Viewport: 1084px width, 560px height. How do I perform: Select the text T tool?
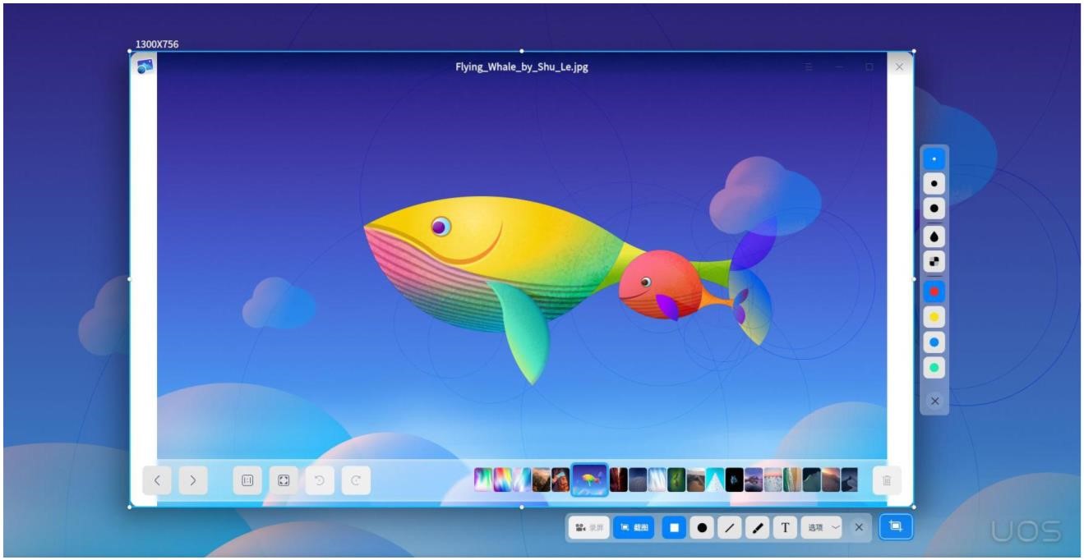785,528
